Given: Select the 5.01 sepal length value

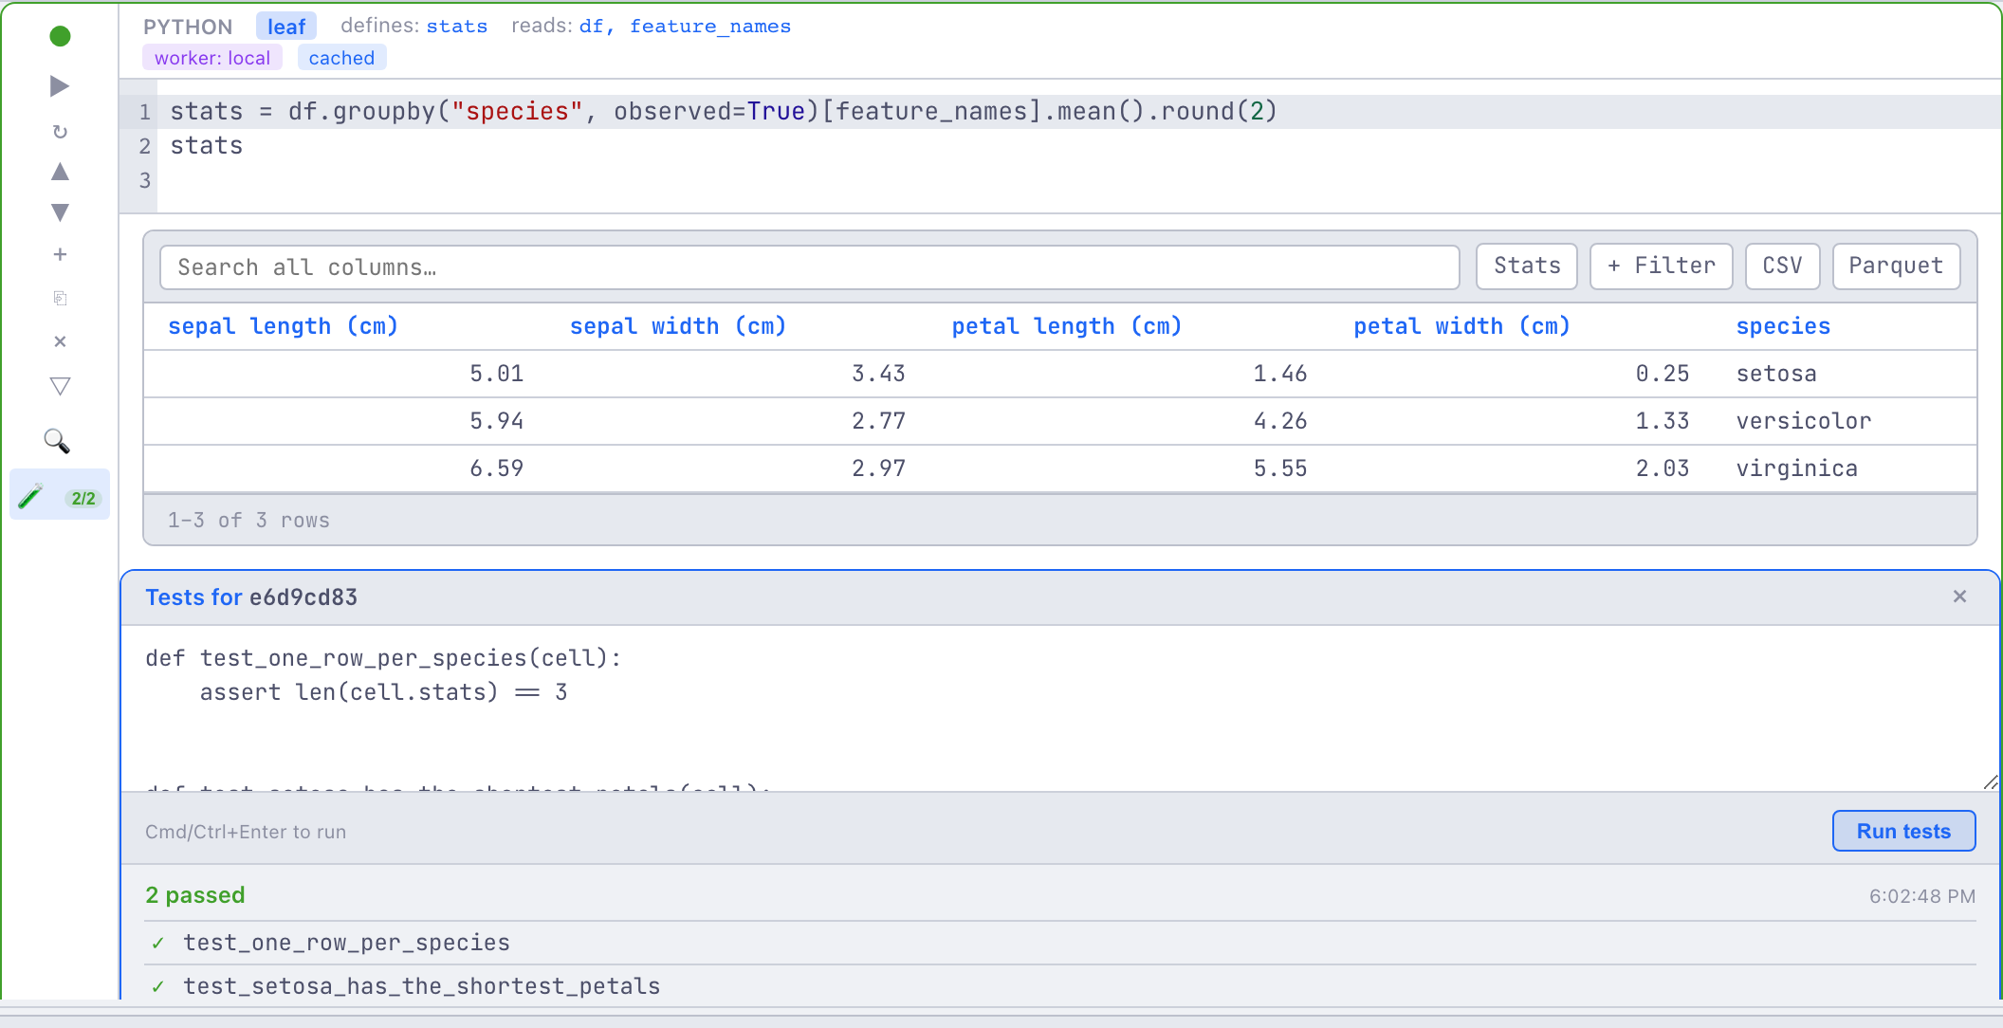Looking at the screenshot, I should (497, 374).
